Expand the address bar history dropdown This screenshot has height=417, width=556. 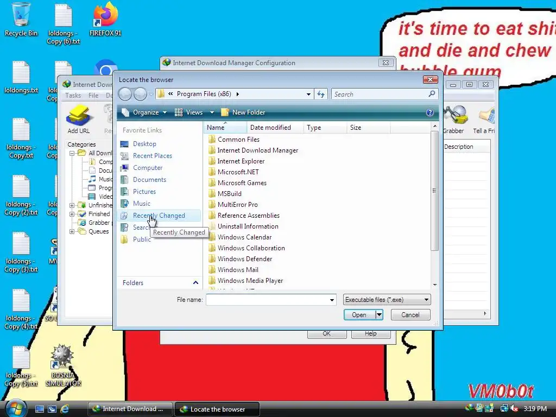[x=308, y=94]
